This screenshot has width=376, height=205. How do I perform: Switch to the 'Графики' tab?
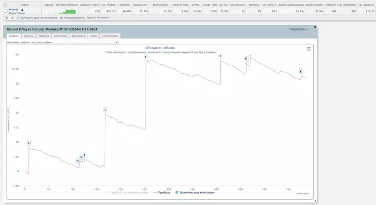pos(13,36)
